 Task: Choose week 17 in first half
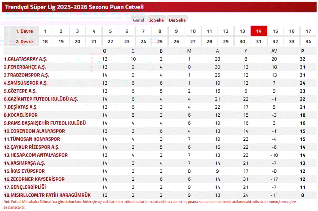pyautogui.click(x=308, y=31)
